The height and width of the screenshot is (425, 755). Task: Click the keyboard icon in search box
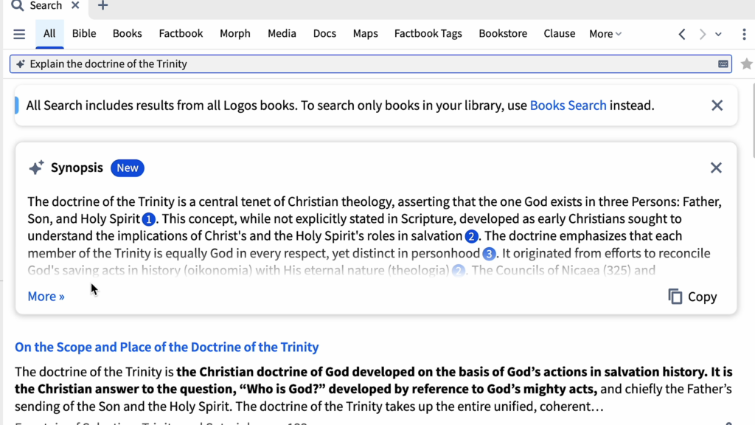(723, 64)
